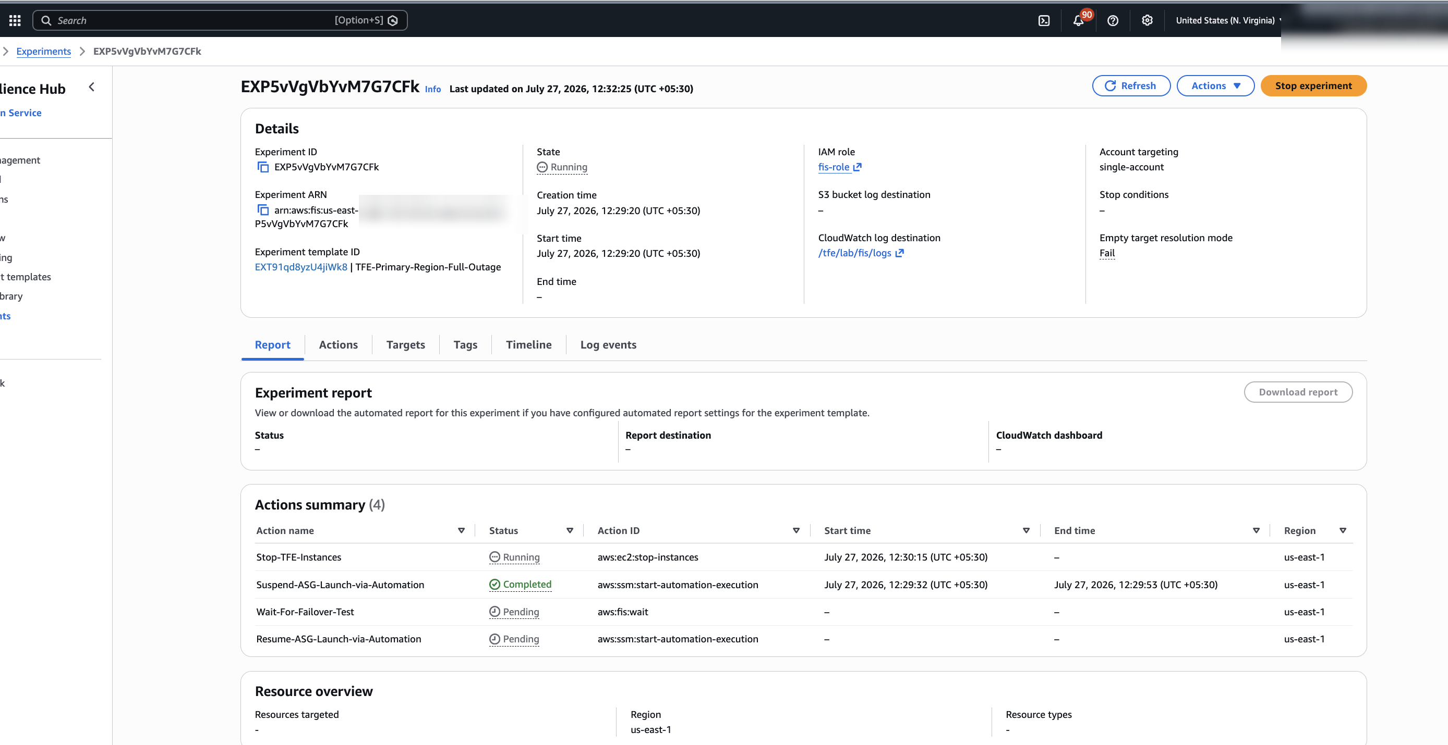The height and width of the screenshot is (745, 1448).
Task: Sort by Action ID column arrow
Action: tap(796, 530)
